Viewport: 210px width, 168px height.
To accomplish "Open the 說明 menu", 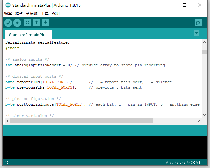I will pos(56,13).
